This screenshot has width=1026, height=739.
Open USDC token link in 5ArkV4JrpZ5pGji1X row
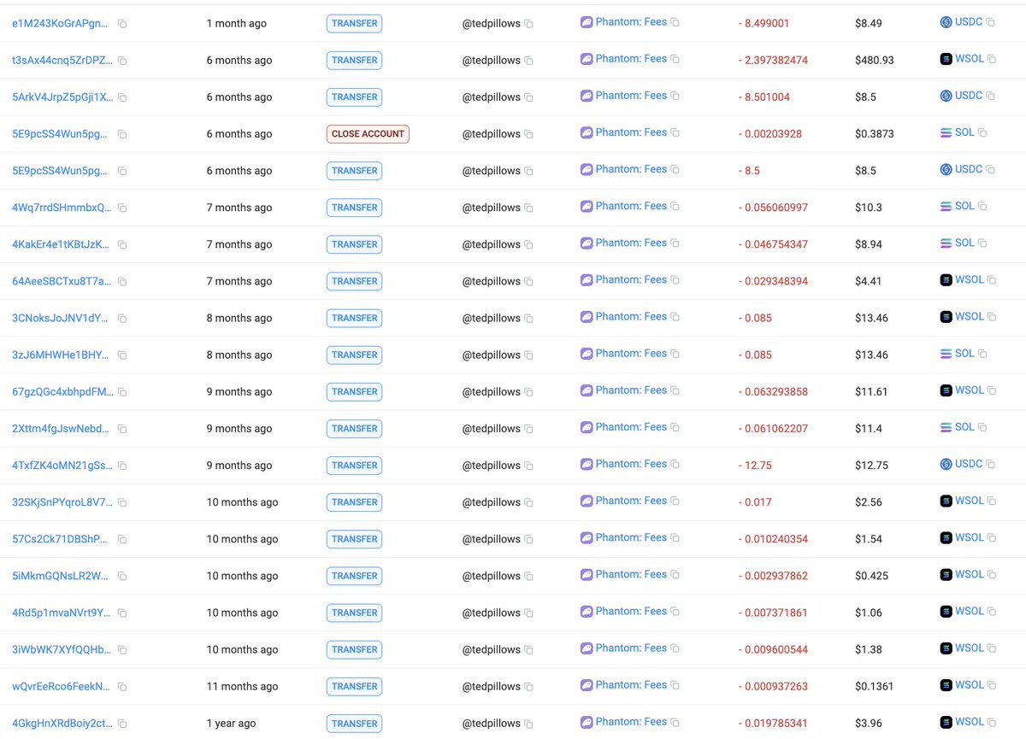coord(969,96)
